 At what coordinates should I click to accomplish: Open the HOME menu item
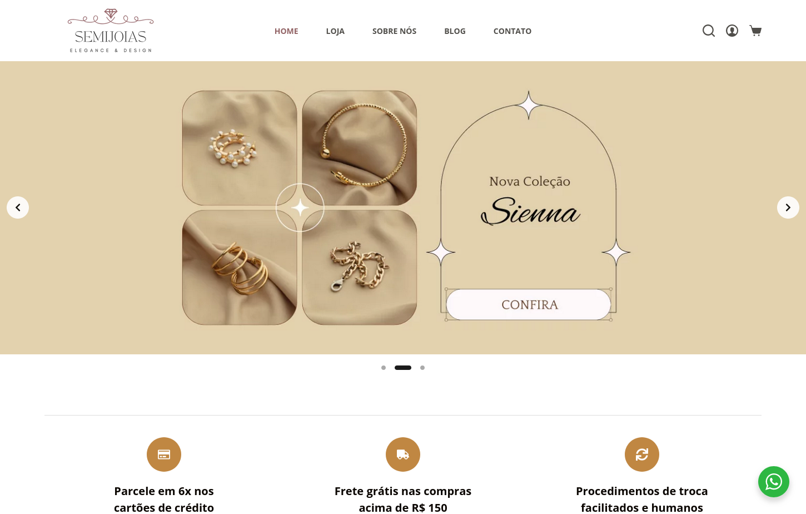286,31
